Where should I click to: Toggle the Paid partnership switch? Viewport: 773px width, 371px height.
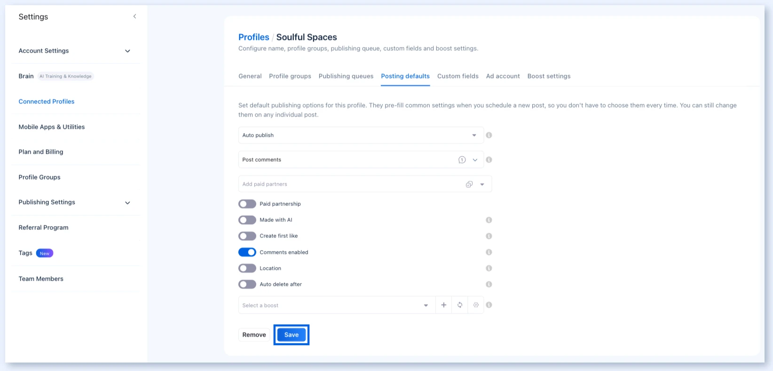point(247,204)
